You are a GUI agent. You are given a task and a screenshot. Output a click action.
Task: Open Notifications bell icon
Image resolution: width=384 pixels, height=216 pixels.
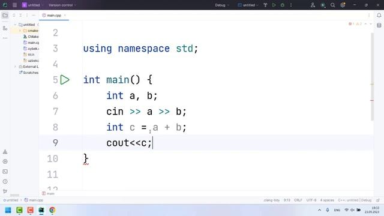point(379,16)
